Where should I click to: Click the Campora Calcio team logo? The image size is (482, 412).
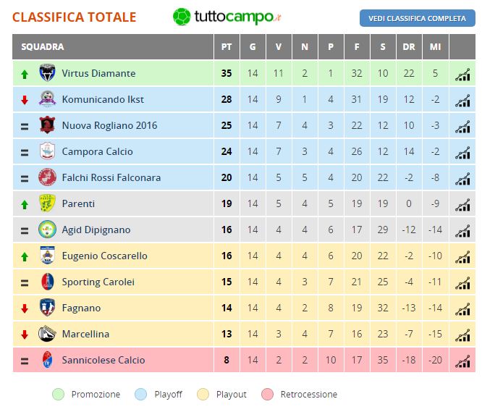pyautogui.click(x=47, y=151)
